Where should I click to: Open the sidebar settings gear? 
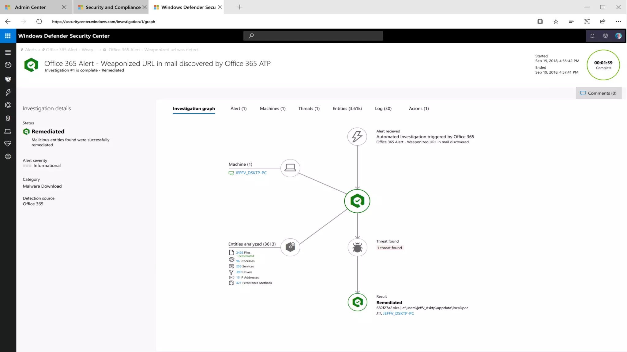[x=8, y=156]
